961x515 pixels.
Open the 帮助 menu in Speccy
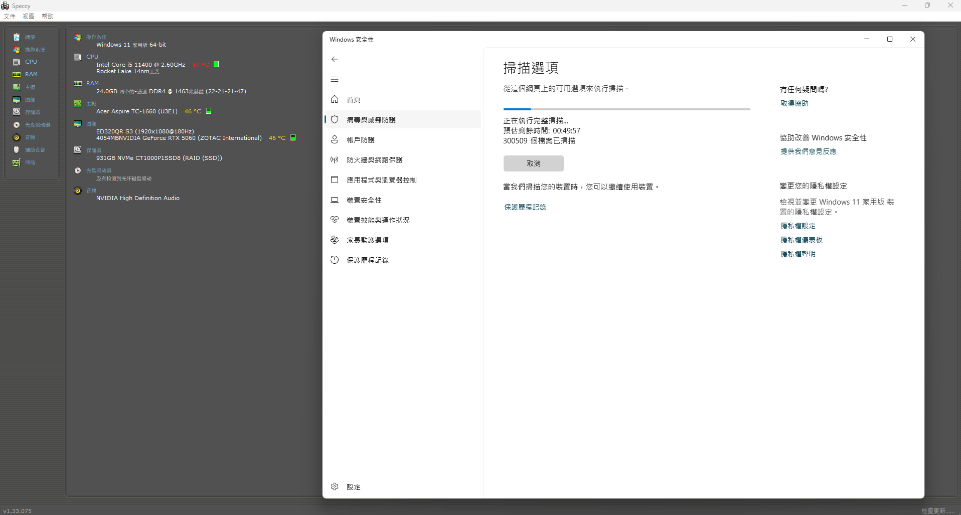click(48, 17)
